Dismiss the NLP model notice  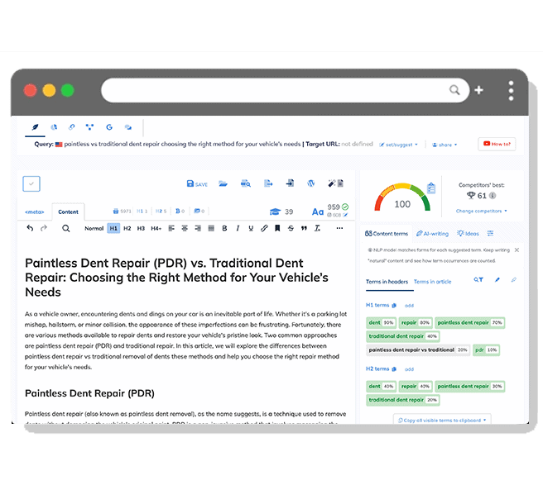517,250
